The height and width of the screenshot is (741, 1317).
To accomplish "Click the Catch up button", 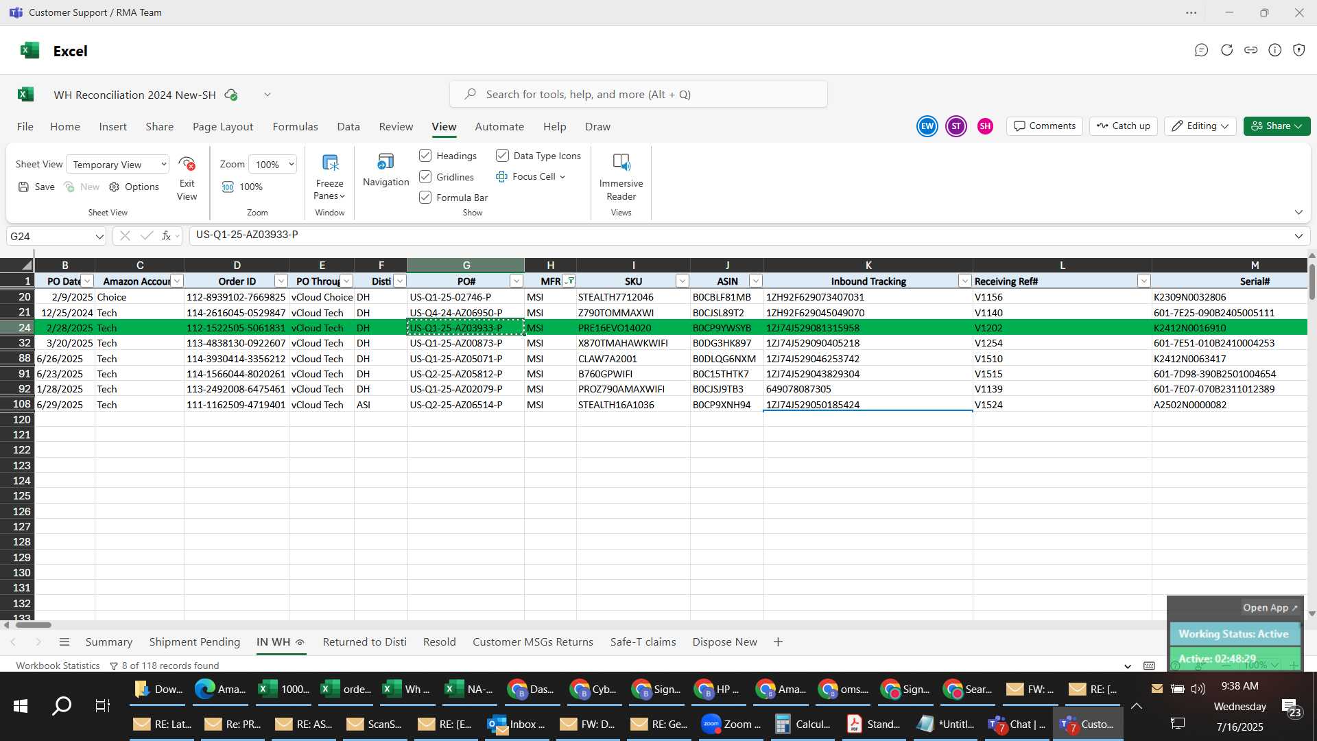I will 1124,126.
